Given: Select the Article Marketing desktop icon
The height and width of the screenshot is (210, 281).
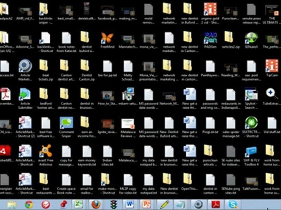Looking at the screenshot, I should tap(25, 70).
